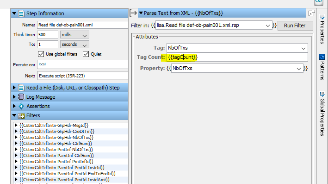Click the Execute on field
Screen dimensions: 328x184
tap(83, 64)
